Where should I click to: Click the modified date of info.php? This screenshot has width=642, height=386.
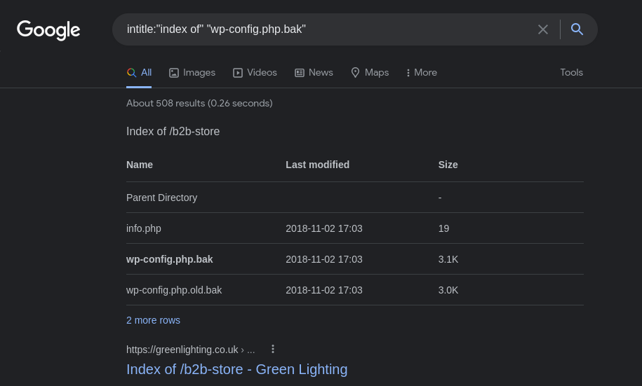pyautogui.click(x=324, y=228)
